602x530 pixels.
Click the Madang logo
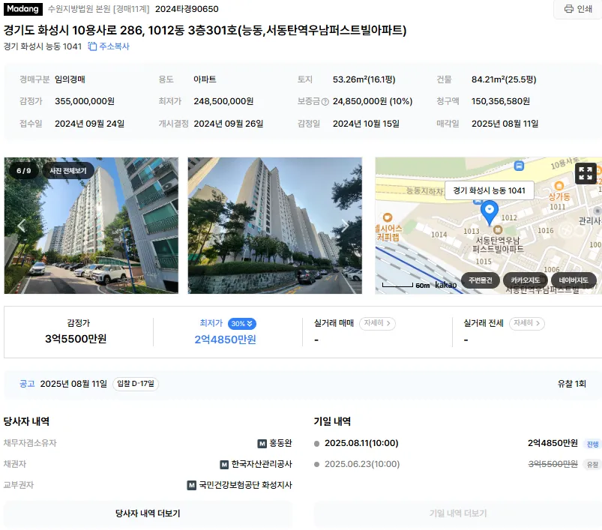tap(23, 9)
